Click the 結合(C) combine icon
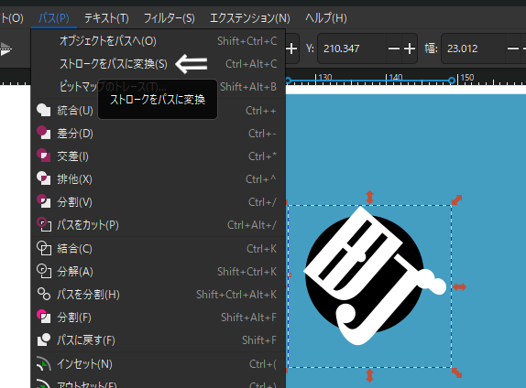The image size is (526, 388). tap(44, 248)
